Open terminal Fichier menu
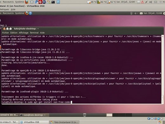165x124 pixels. click(x=5, y=33)
